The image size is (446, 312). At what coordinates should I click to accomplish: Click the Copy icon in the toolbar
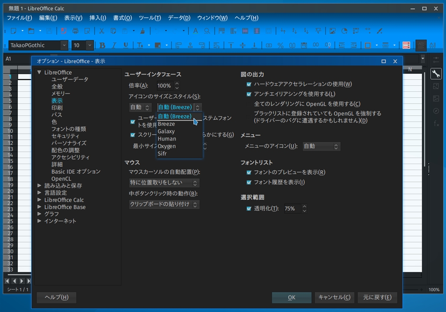tap(113, 31)
